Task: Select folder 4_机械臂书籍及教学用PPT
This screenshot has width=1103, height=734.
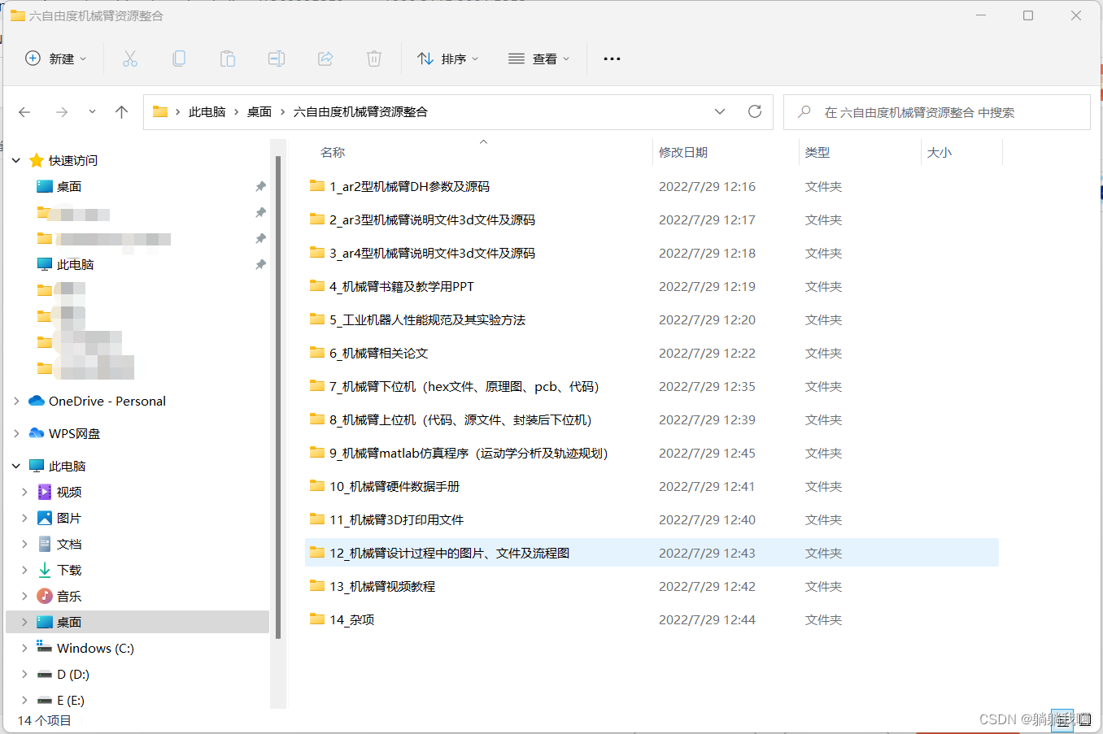Action: [652, 286]
